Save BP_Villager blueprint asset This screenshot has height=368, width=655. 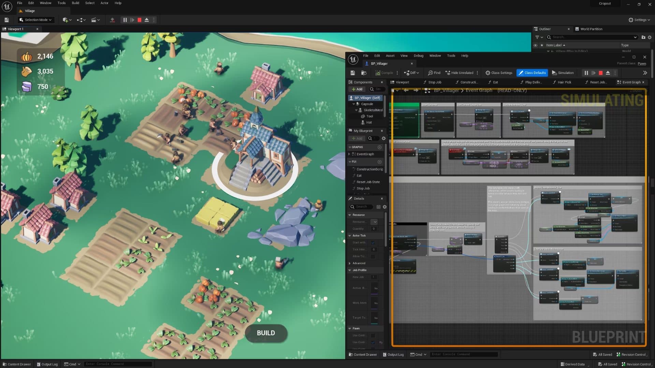point(353,73)
